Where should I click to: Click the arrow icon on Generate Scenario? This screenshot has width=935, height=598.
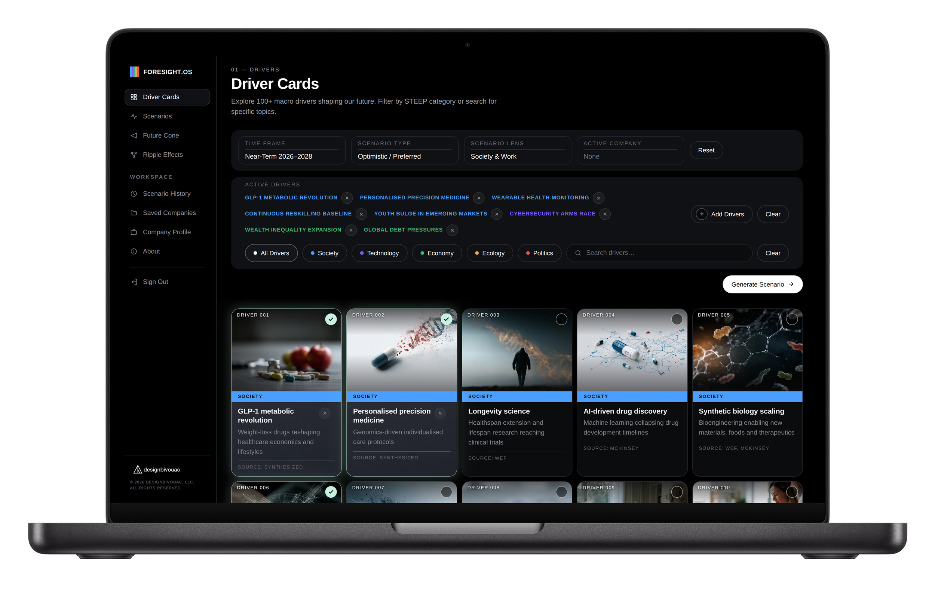pos(791,284)
